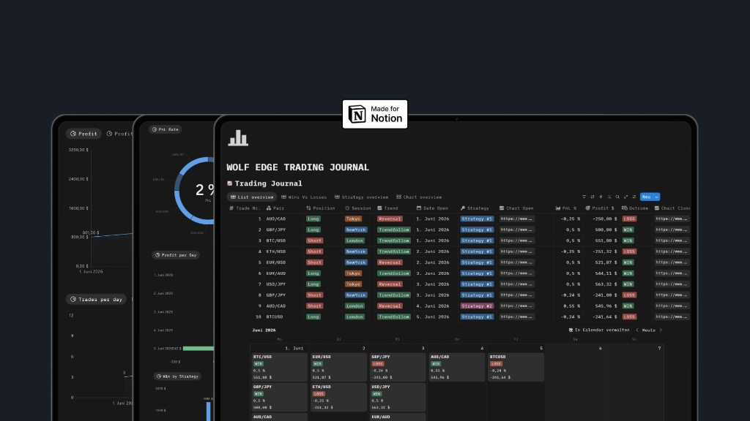Open the ETH/USD calendar card
This screenshot has width=750, height=421.
pyautogui.click(x=338, y=397)
